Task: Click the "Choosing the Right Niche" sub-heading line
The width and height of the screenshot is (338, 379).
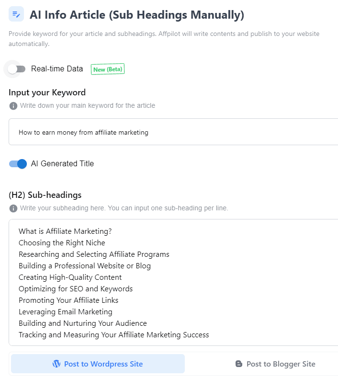Action: [62, 243]
